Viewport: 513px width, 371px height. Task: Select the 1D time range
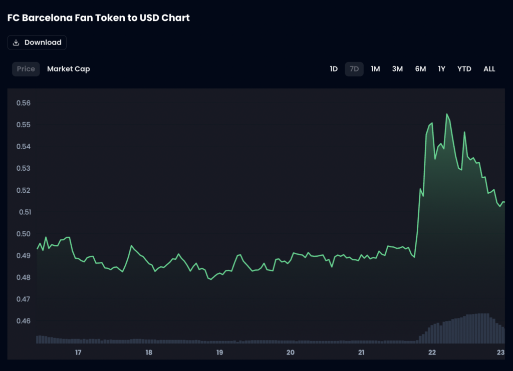[x=334, y=69]
